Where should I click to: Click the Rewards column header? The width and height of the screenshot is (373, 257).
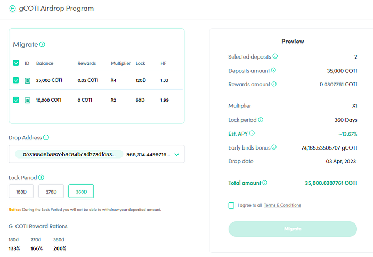[86, 63]
